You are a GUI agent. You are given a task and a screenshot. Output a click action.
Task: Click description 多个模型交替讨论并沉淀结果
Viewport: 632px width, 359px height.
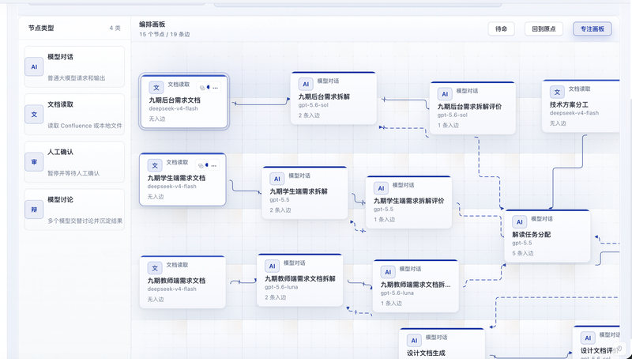85,221
